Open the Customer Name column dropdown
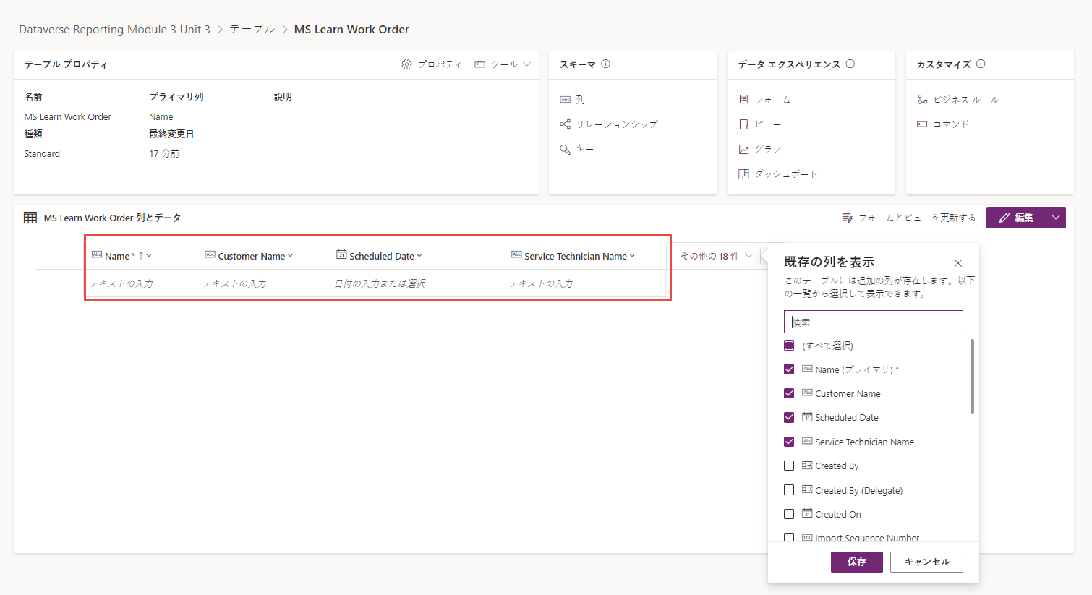 (x=290, y=256)
